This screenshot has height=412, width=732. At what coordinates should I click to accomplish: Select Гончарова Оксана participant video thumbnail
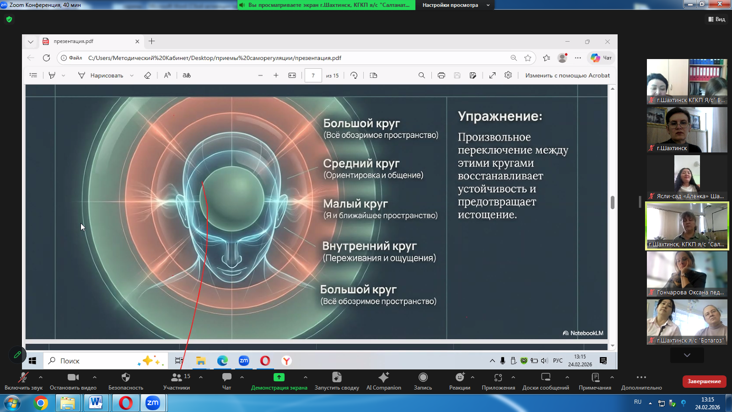click(x=687, y=274)
